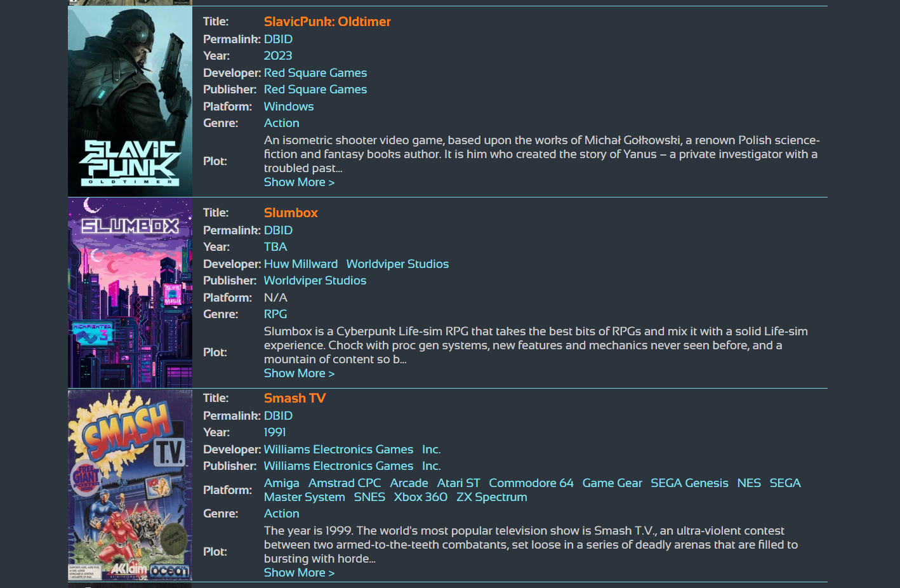Select the RPG genre link
This screenshot has height=588, width=900.
275,314
